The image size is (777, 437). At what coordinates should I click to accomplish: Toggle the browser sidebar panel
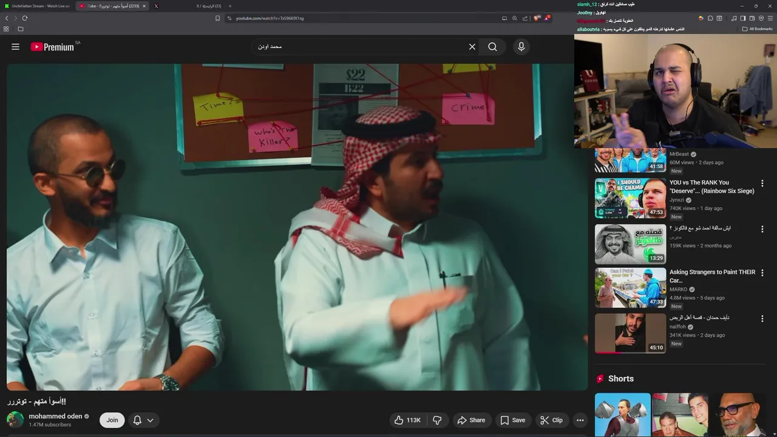pos(743,18)
